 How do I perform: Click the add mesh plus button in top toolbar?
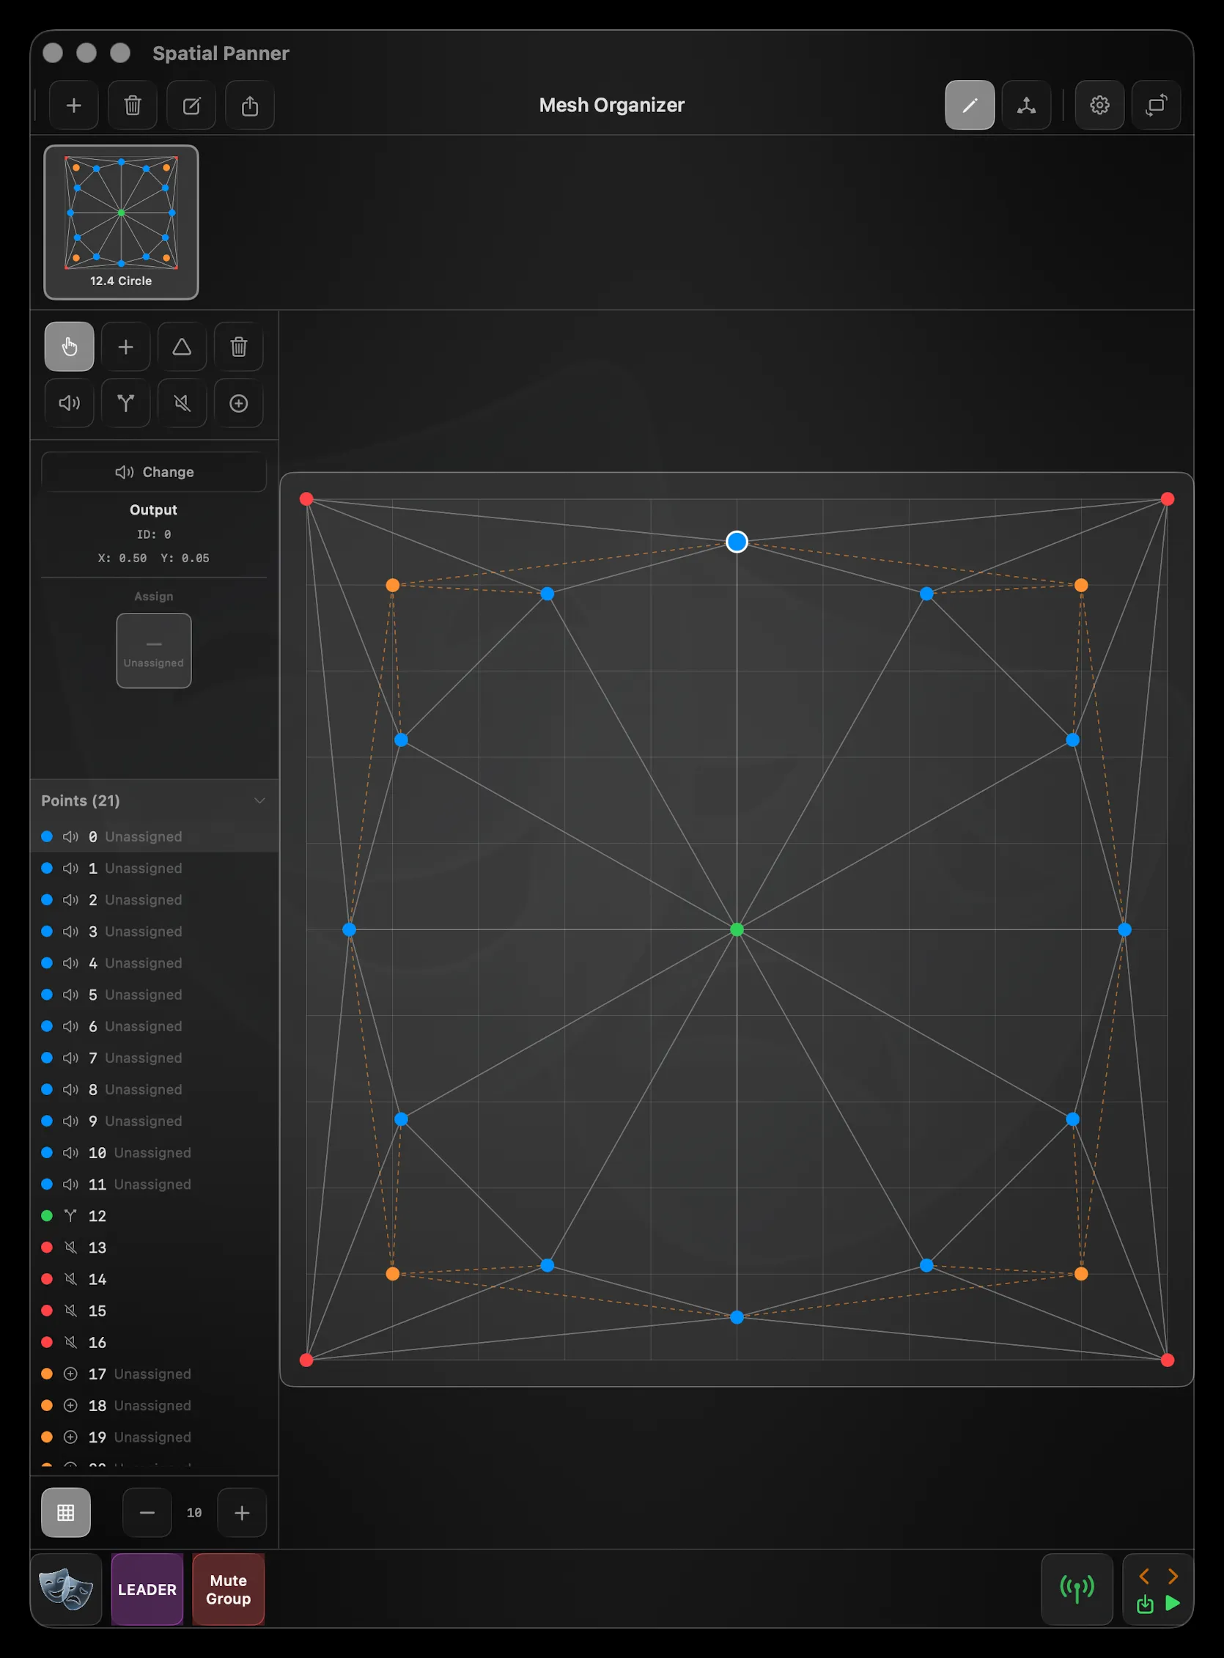pos(73,106)
